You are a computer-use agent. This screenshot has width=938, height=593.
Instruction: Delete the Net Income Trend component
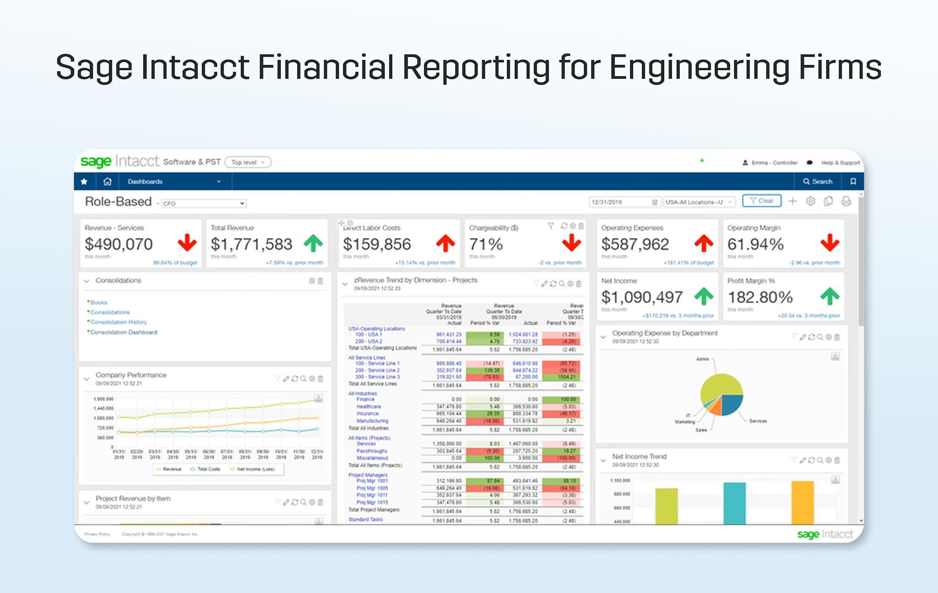[837, 460]
